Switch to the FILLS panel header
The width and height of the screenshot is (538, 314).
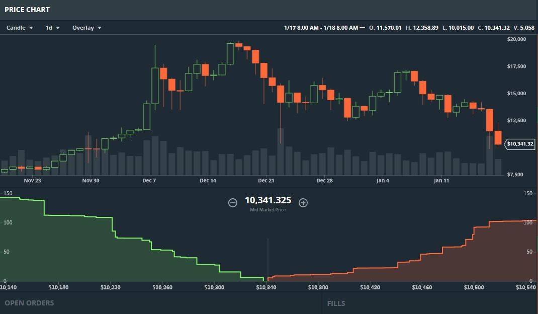click(336, 303)
